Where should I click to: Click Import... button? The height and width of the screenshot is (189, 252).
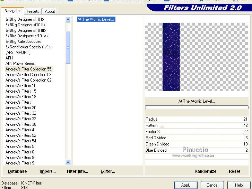click(x=47, y=171)
